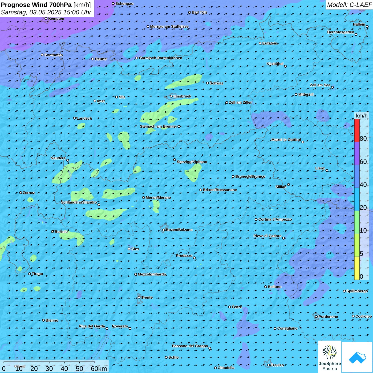Click the Kitzbühel location dot
373x373 pixels.
click(x=285, y=66)
